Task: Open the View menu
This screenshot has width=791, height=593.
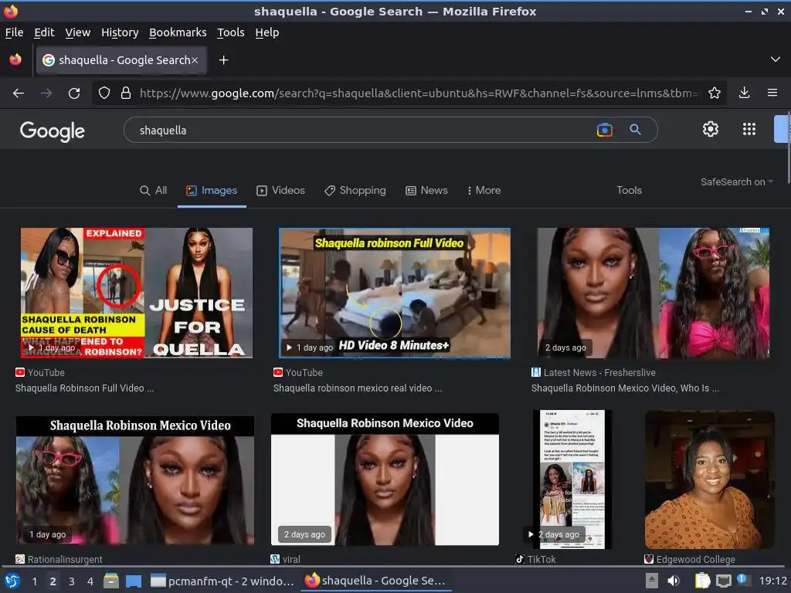Action: tap(78, 32)
